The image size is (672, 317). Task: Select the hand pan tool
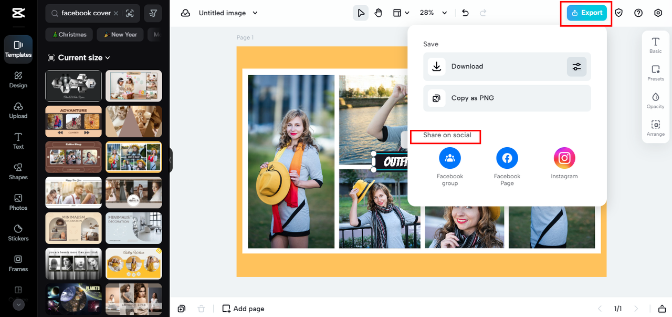pyautogui.click(x=379, y=13)
